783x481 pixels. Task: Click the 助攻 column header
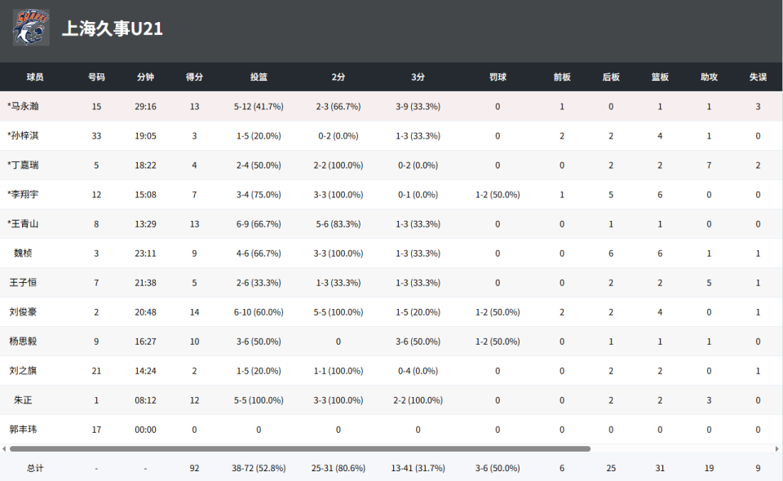click(709, 77)
